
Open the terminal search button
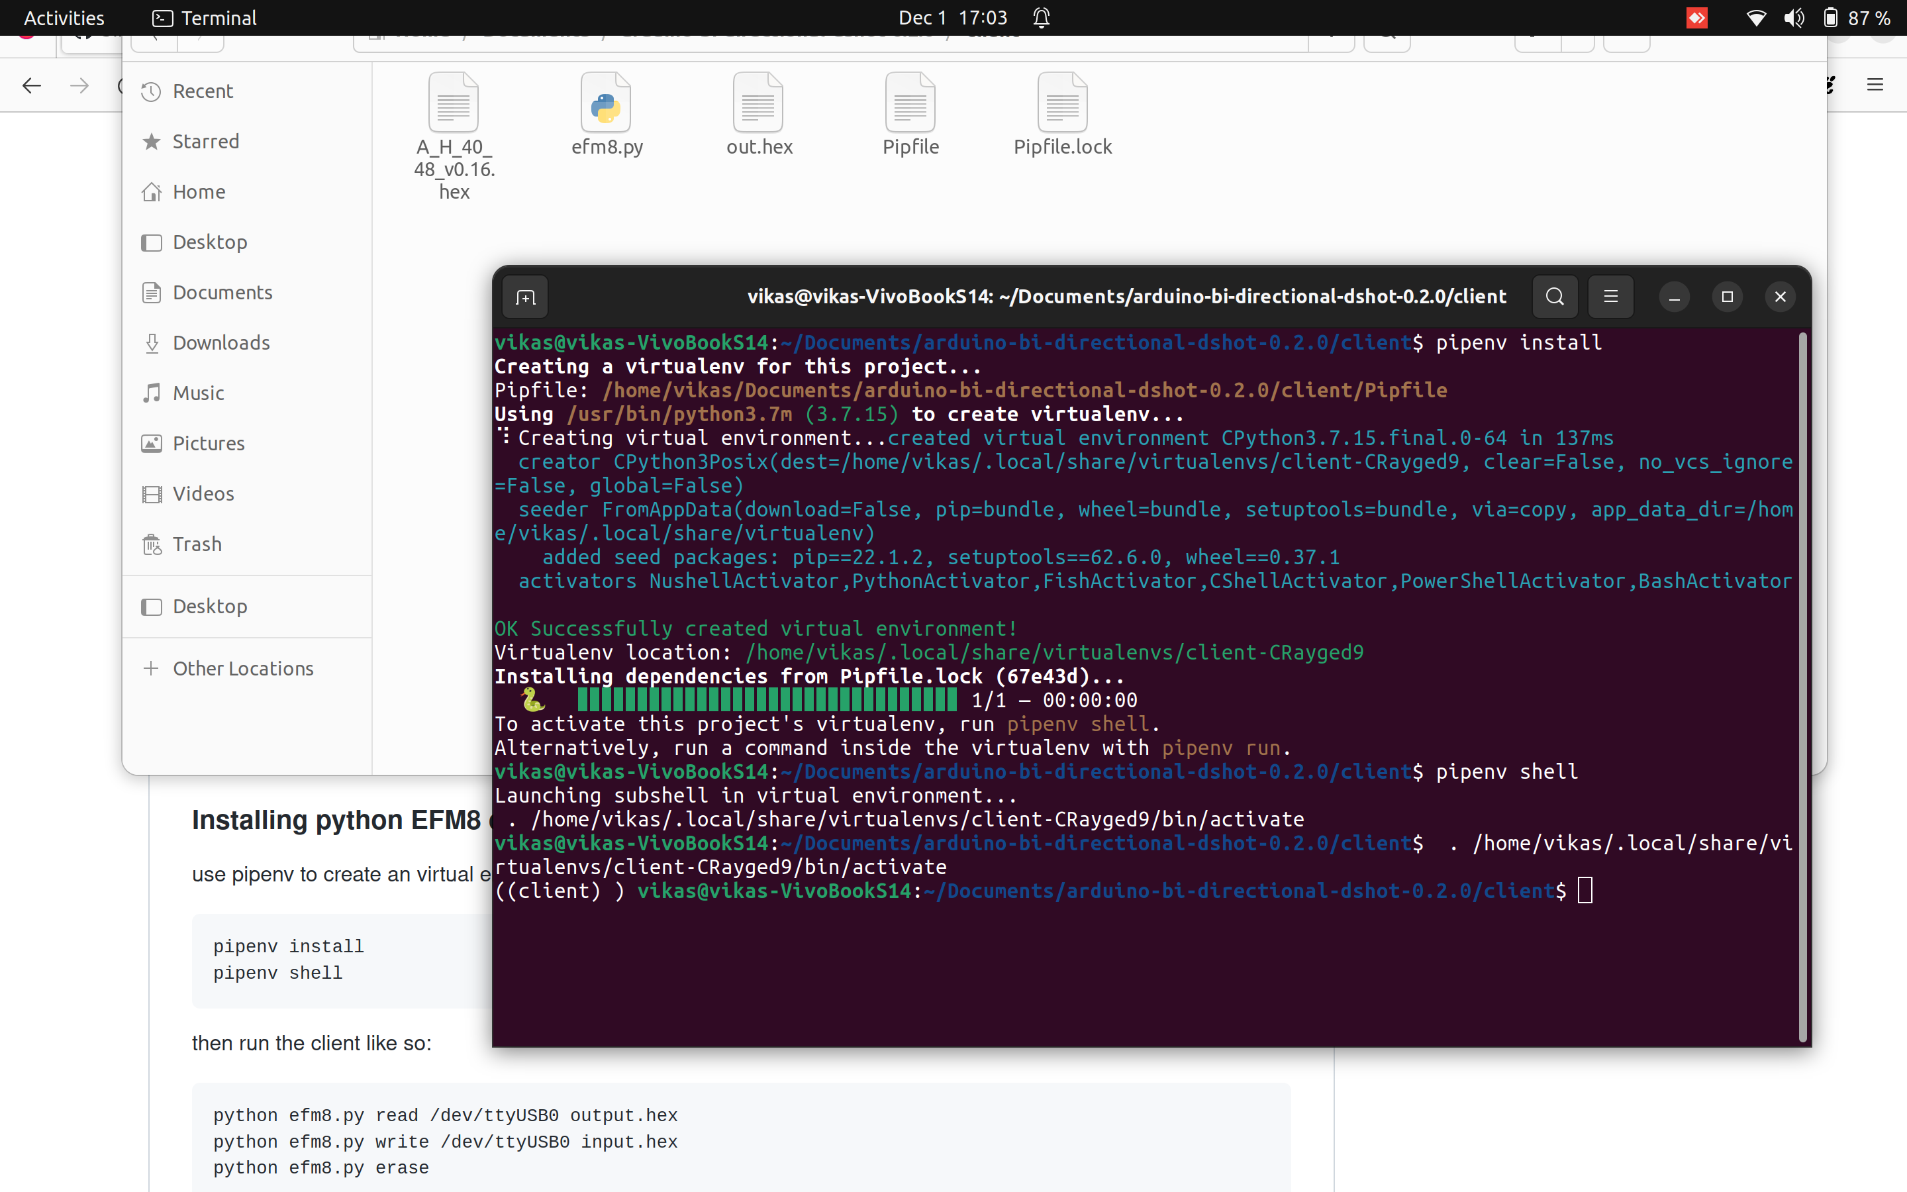(x=1555, y=297)
